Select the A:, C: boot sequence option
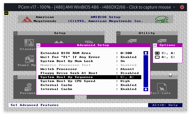 click(165, 57)
